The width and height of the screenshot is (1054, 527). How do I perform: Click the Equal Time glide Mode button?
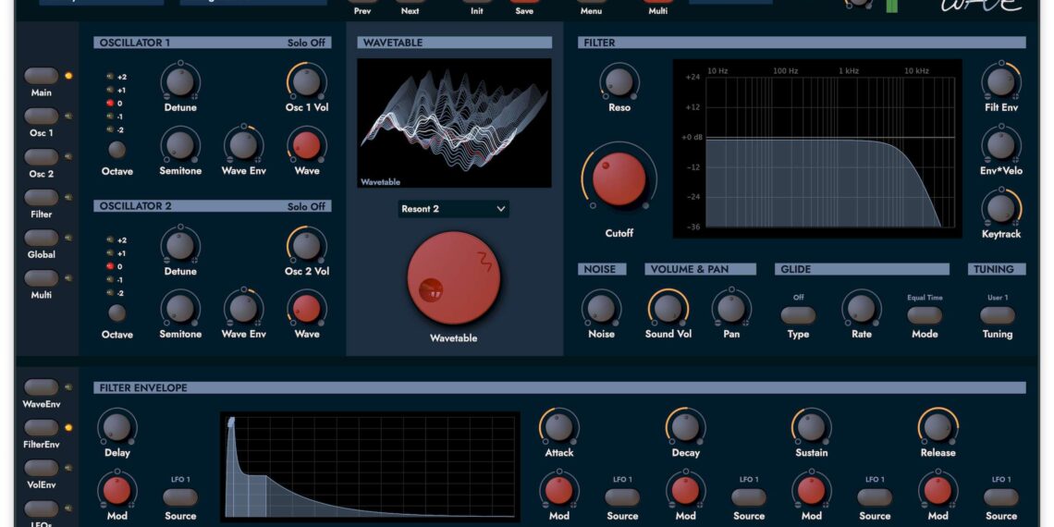click(925, 315)
